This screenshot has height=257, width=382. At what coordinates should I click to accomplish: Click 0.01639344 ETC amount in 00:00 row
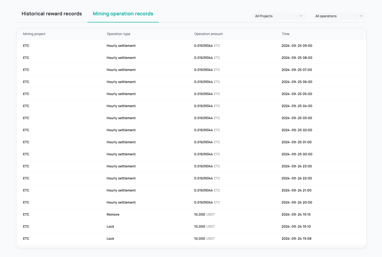[x=207, y=154]
